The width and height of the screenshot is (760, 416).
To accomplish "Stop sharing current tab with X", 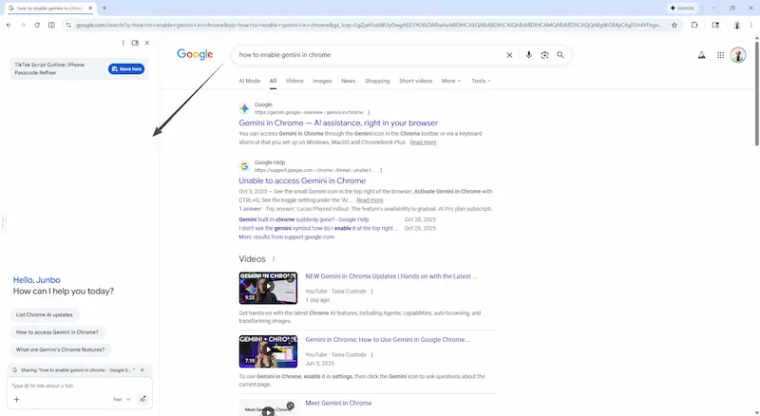I will [142, 370].
